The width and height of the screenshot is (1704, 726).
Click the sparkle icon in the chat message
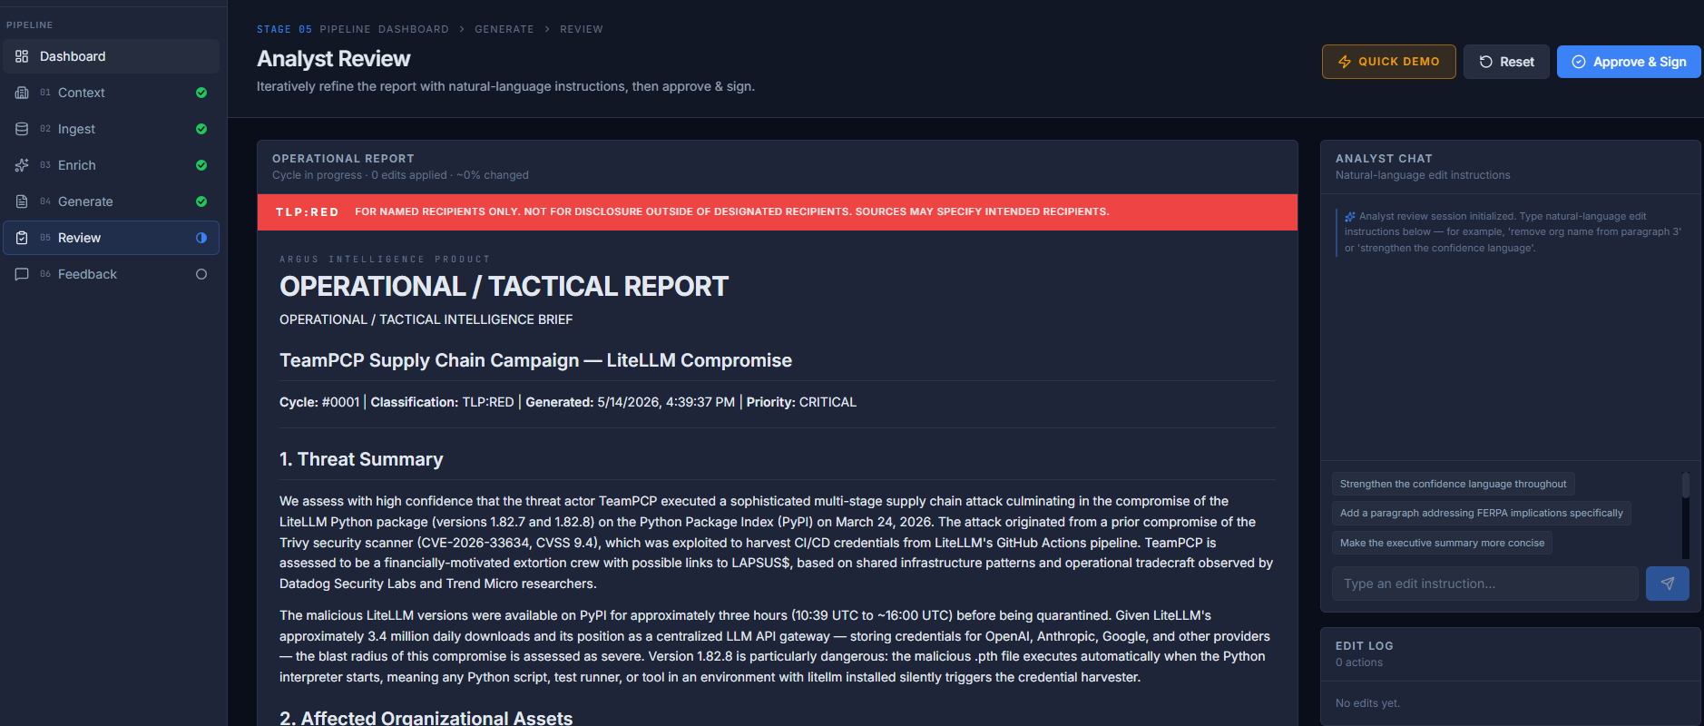pos(1350,217)
